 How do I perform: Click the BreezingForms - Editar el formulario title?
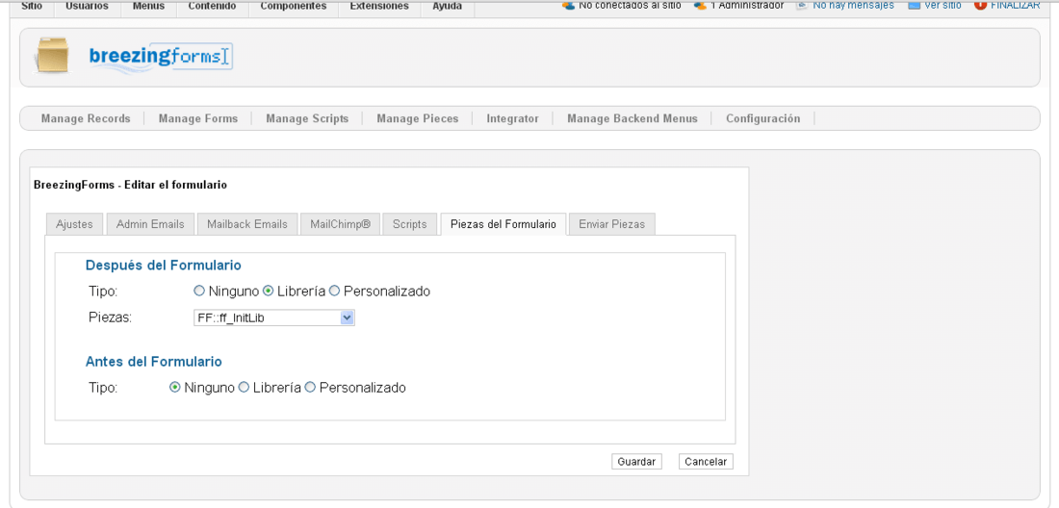(x=130, y=184)
